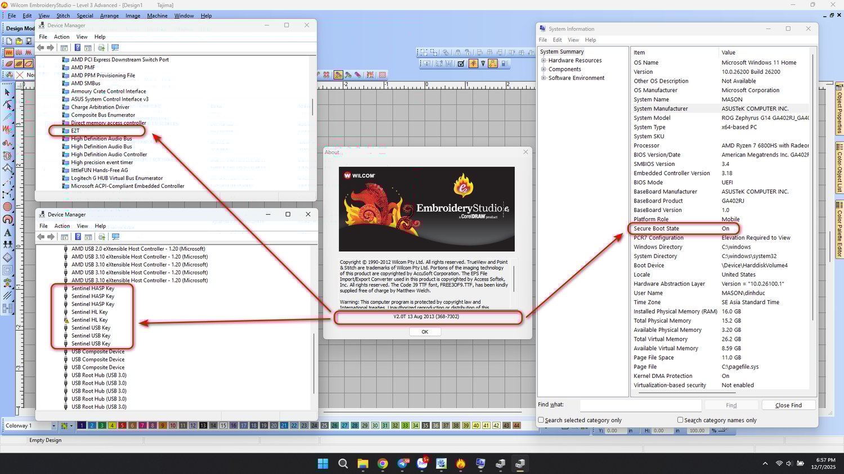Open the Stitch menu in Wilcom

click(63, 16)
